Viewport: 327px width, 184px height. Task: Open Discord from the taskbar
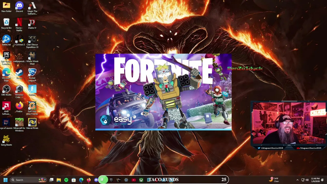(96, 180)
